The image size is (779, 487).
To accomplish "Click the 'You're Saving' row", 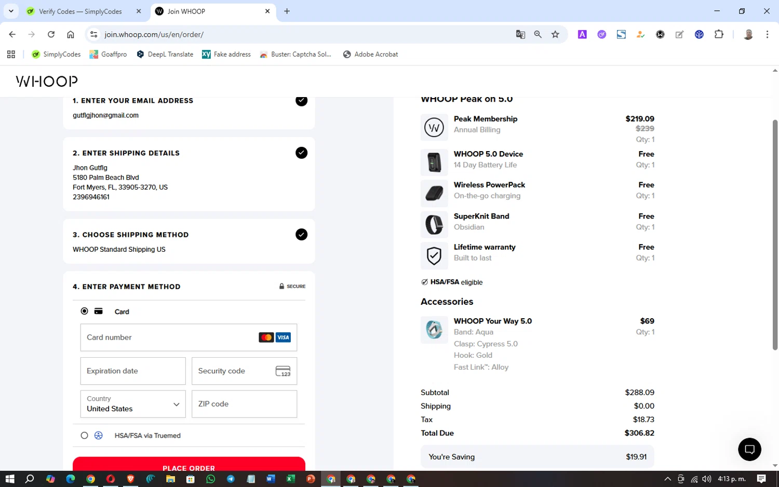I will tap(538, 457).
